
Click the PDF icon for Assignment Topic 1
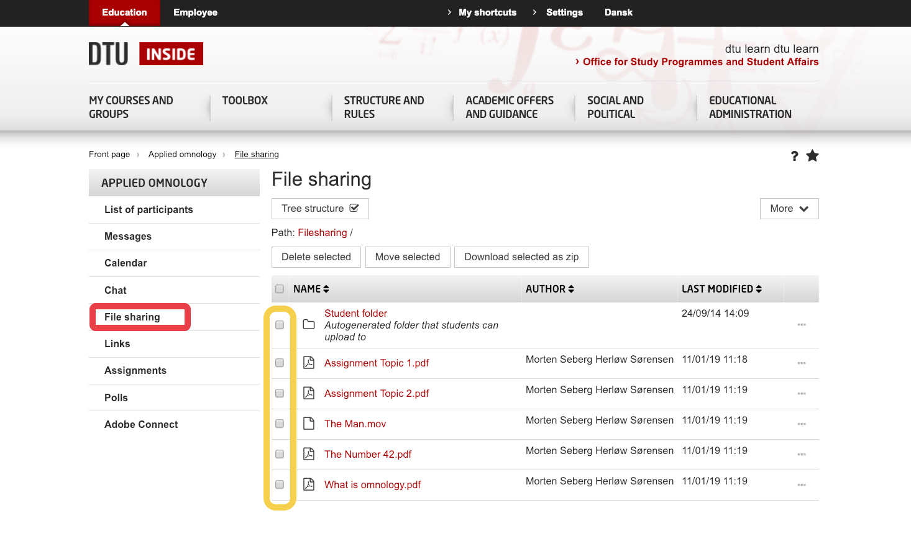(309, 363)
